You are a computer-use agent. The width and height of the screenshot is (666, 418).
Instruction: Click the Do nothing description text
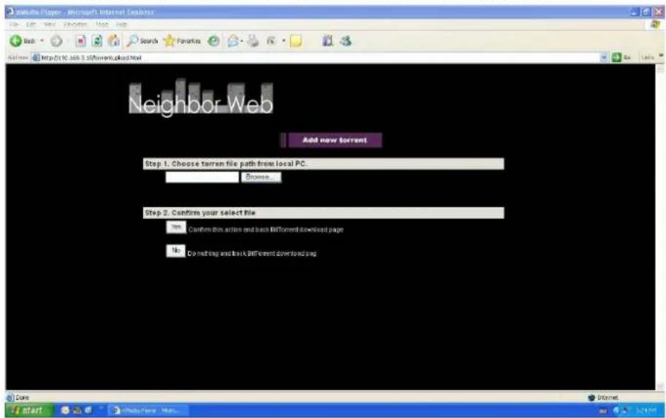click(x=252, y=253)
